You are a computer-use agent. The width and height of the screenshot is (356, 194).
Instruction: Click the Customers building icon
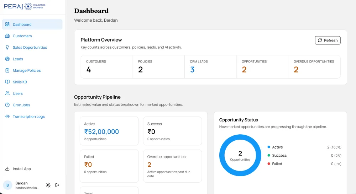click(x=7, y=36)
